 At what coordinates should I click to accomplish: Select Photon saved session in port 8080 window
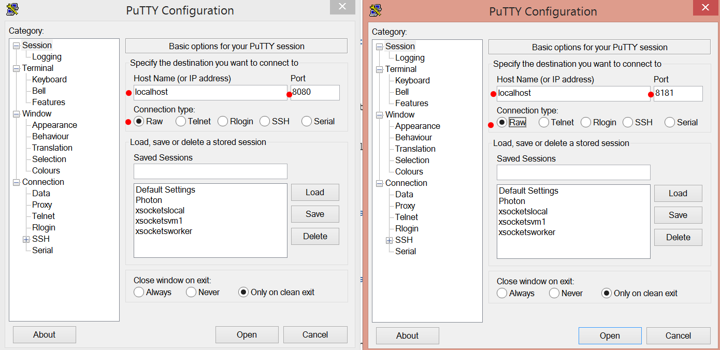tap(149, 200)
